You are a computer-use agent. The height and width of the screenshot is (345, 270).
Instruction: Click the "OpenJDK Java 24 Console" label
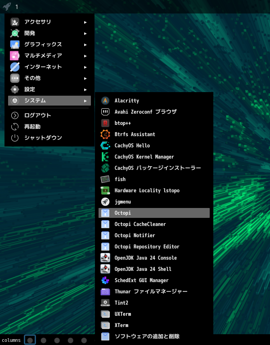[x=146, y=258]
